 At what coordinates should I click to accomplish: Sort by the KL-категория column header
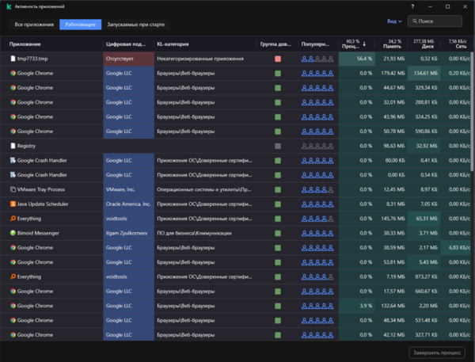click(173, 44)
